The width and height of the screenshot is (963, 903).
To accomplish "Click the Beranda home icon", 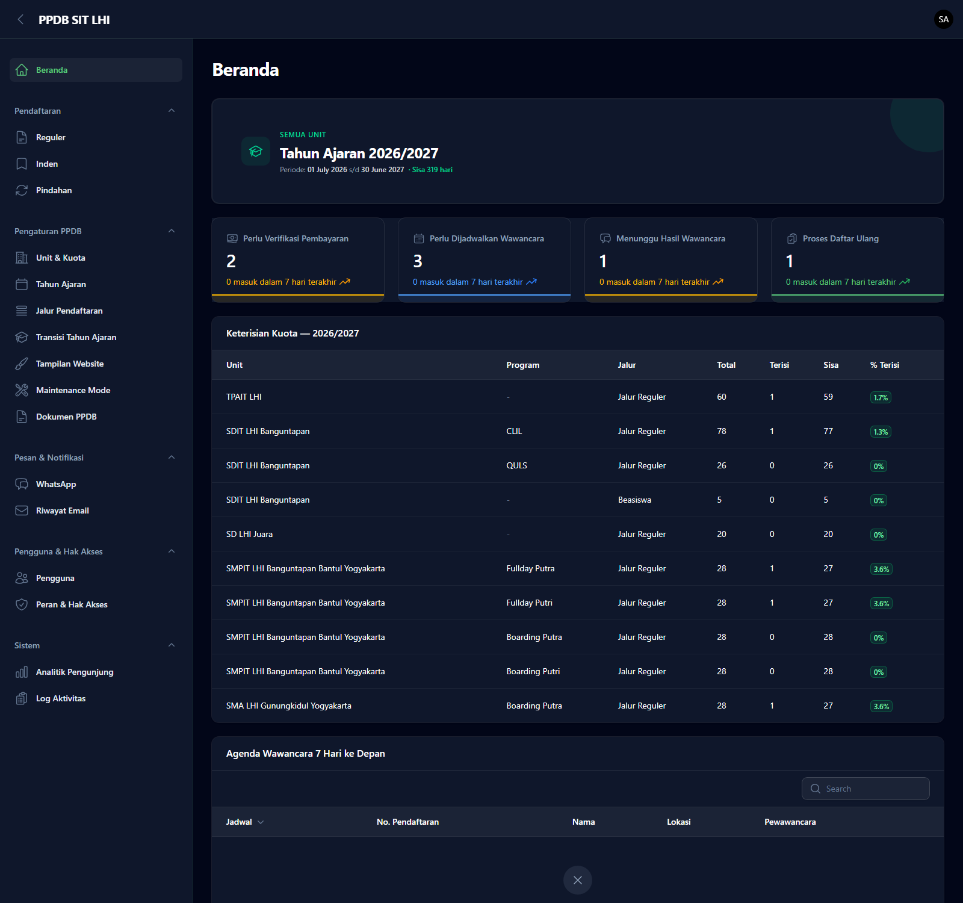I will point(22,70).
